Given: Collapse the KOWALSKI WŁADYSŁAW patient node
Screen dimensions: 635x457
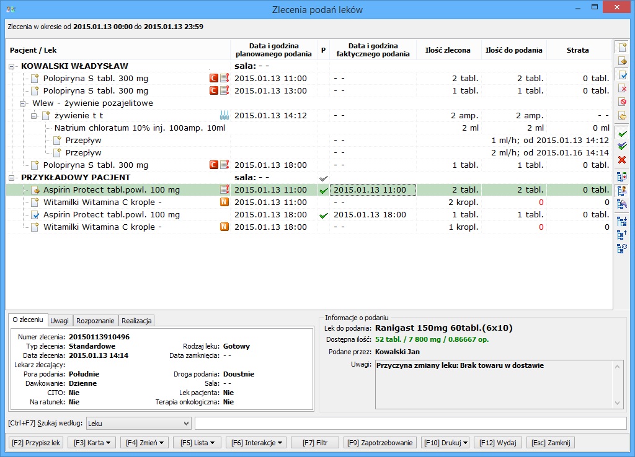Looking at the screenshot, I should [x=12, y=66].
